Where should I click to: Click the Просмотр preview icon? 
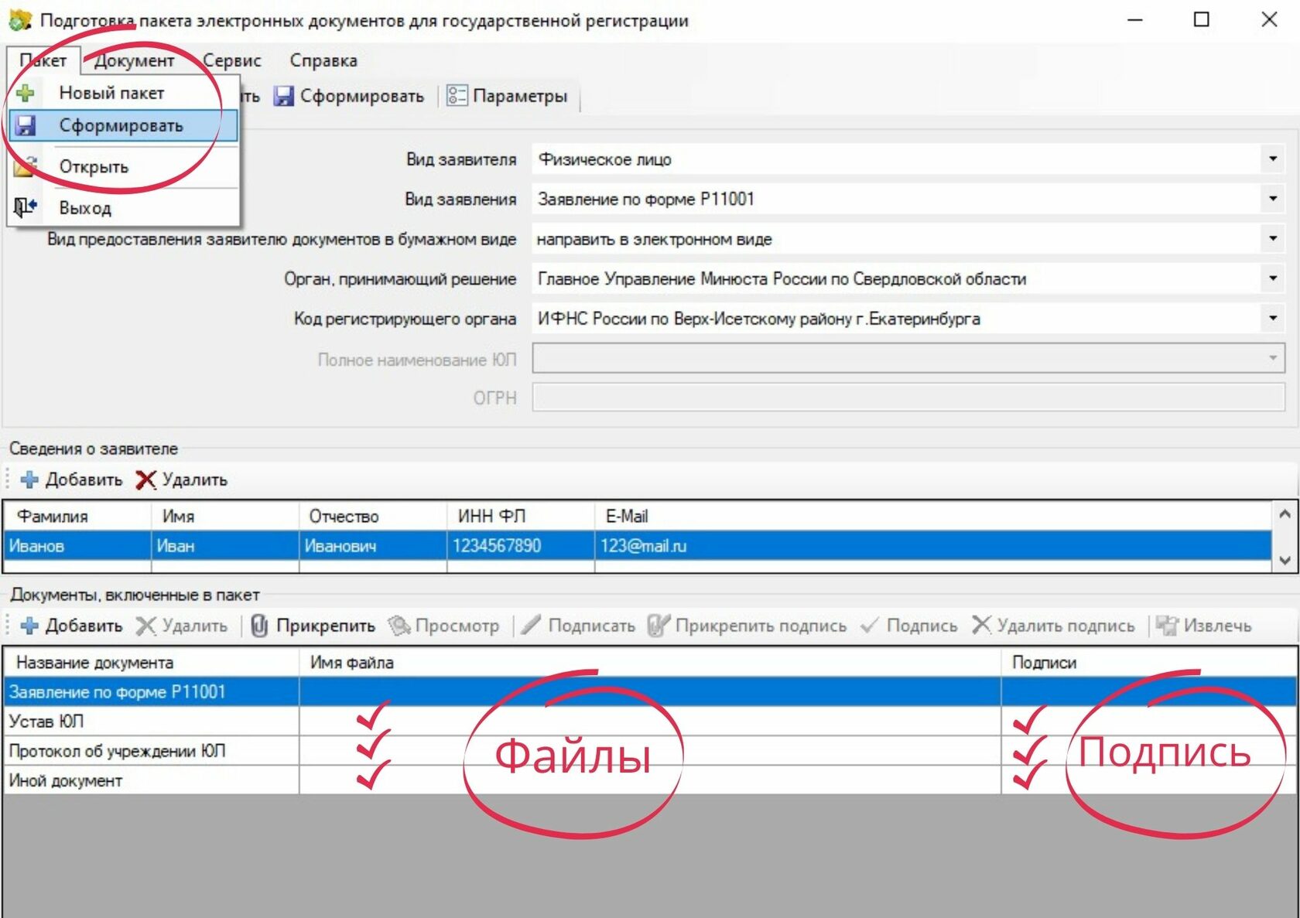(x=399, y=626)
